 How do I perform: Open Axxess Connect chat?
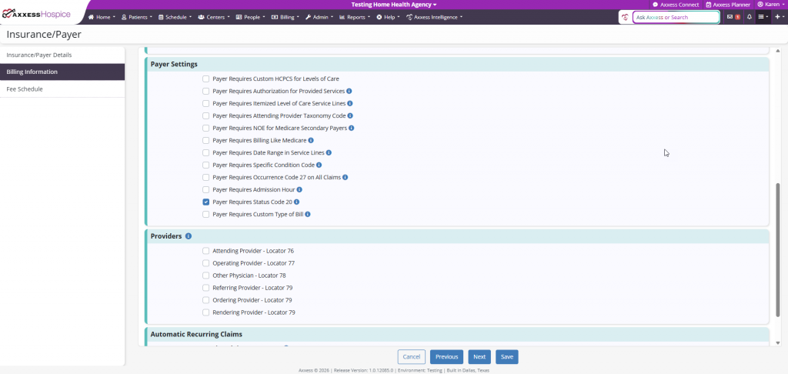tap(675, 5)
